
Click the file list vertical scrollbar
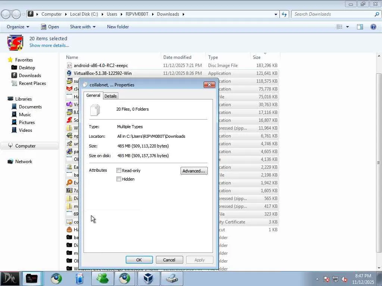click(x=379, y=163)
